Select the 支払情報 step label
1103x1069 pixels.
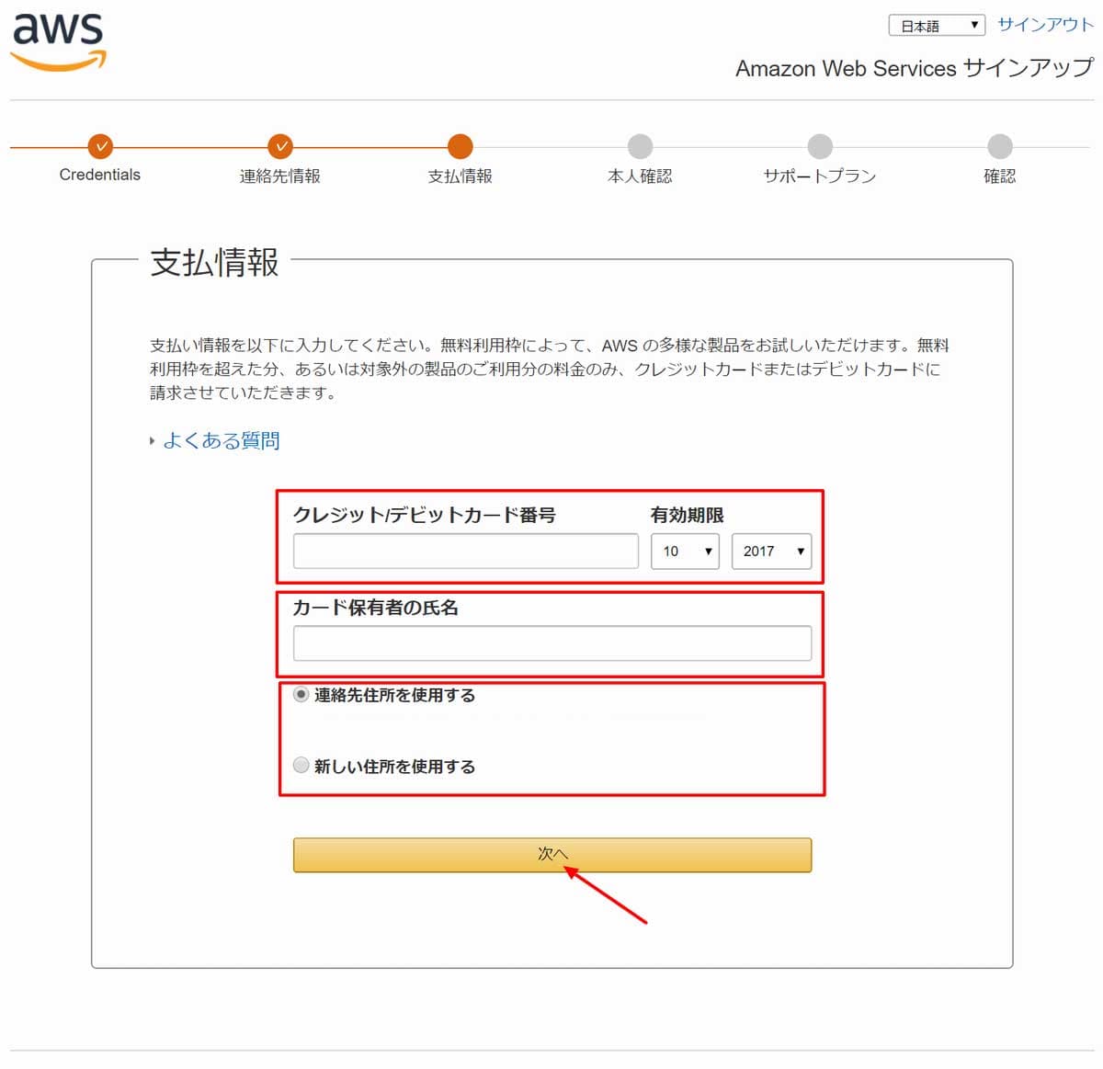461,176
